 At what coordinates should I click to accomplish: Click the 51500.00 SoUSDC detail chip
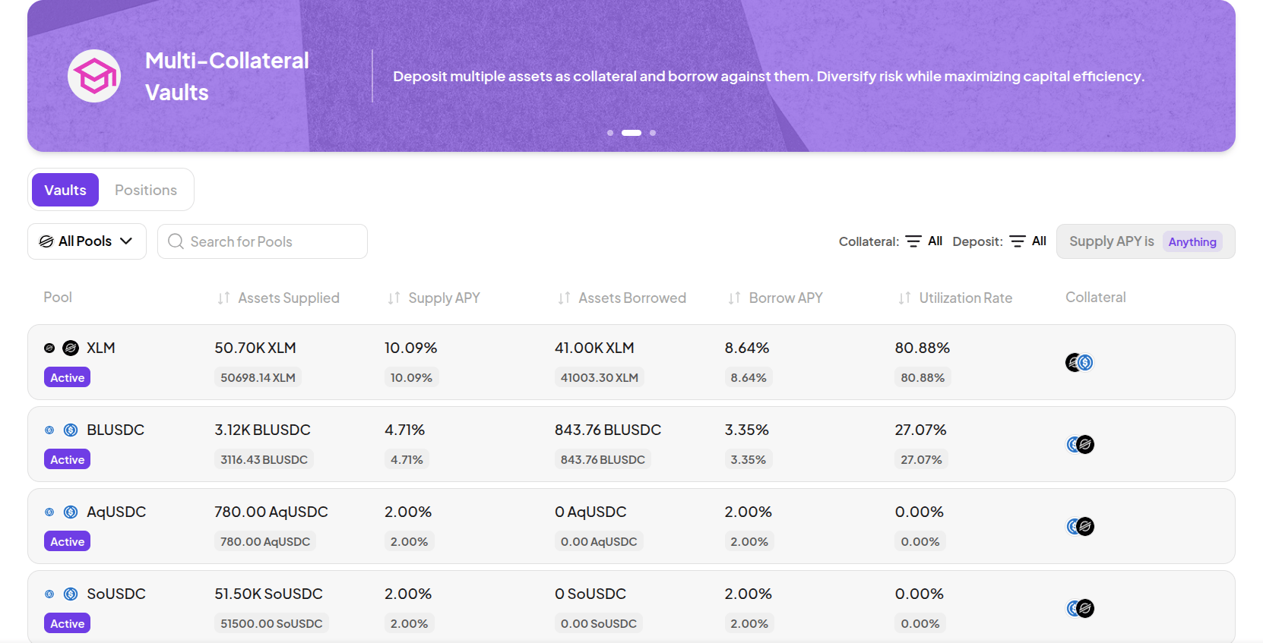click(x=271, y=623)
